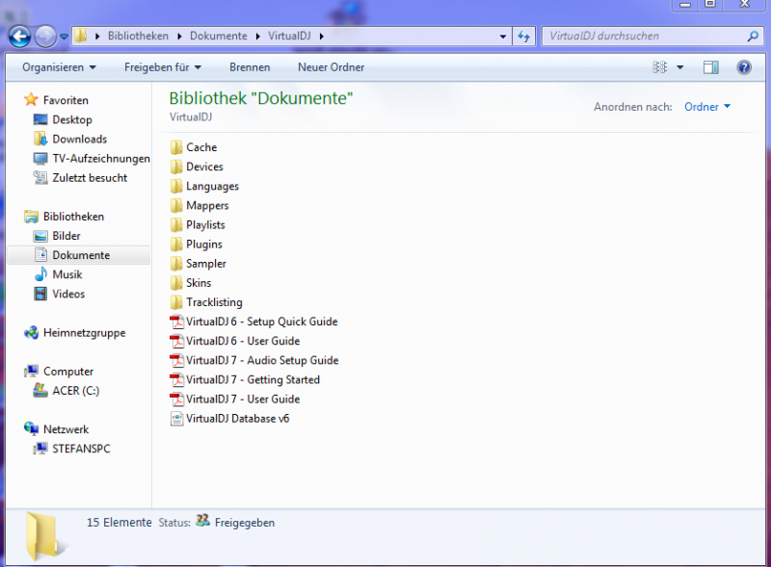Screen dimensions: 771x567
Task: Click the magnifier search icon
Action: pos(753,36)
